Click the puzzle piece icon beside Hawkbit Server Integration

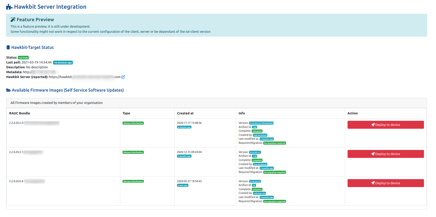click(x=9, y=7)
